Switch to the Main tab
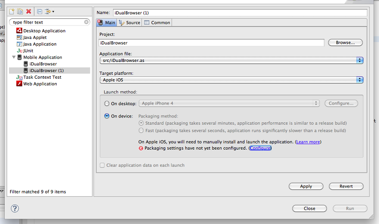Screen dimensions: 379x224 click(107, 23)
